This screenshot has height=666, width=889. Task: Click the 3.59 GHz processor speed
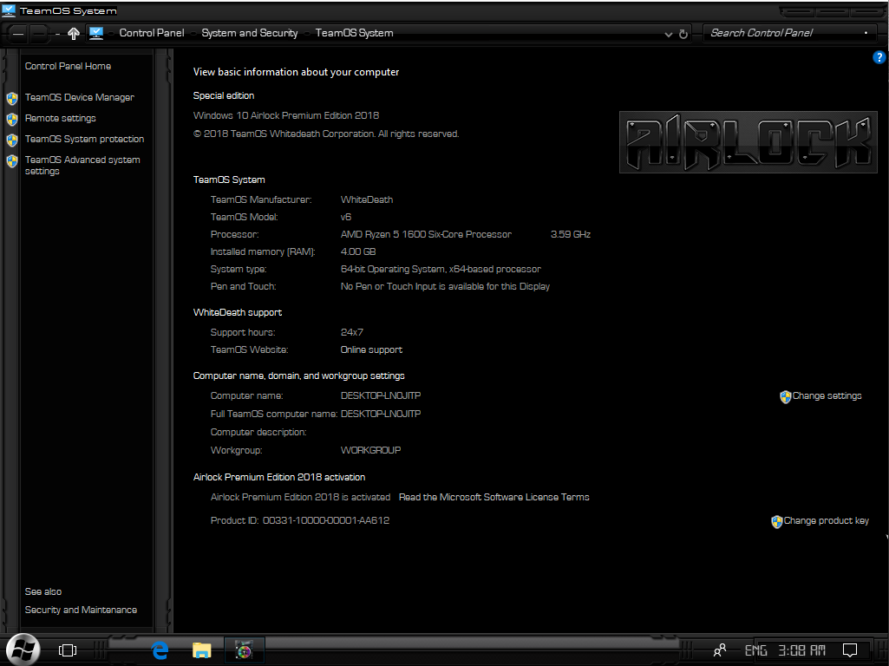571,234
